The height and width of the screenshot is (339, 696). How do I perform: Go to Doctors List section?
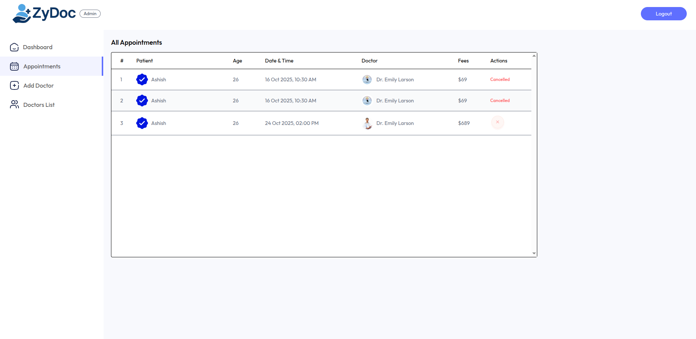coord(39,105)
